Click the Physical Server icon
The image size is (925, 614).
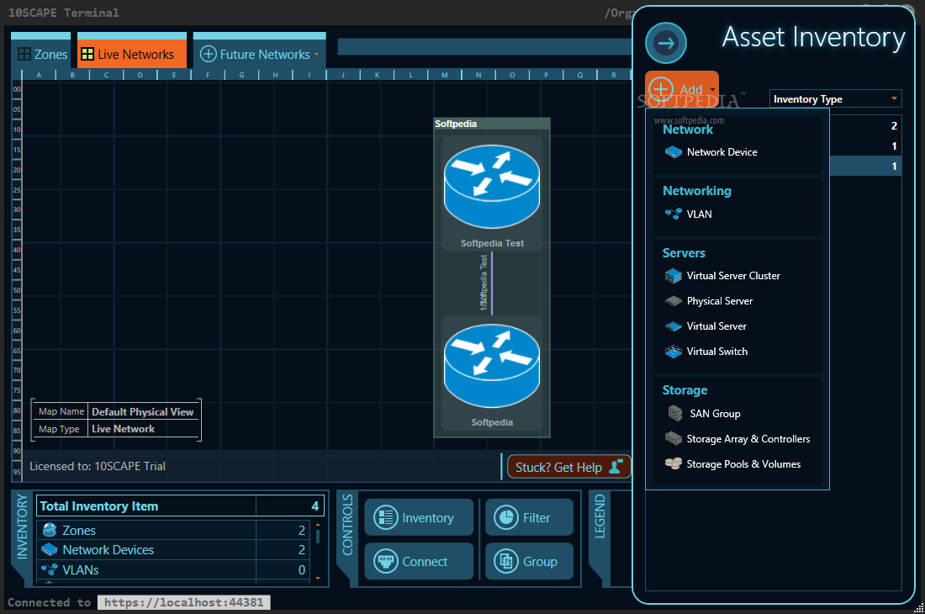[673, 301]
